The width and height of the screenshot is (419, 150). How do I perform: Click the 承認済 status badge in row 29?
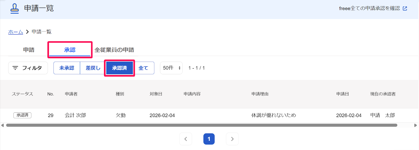point(23,115)
